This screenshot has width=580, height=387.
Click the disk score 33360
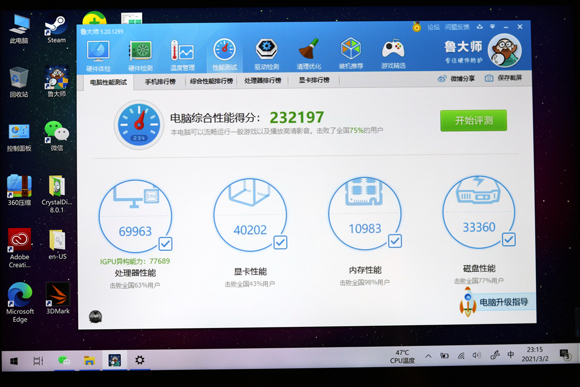(x=479, y=227)
